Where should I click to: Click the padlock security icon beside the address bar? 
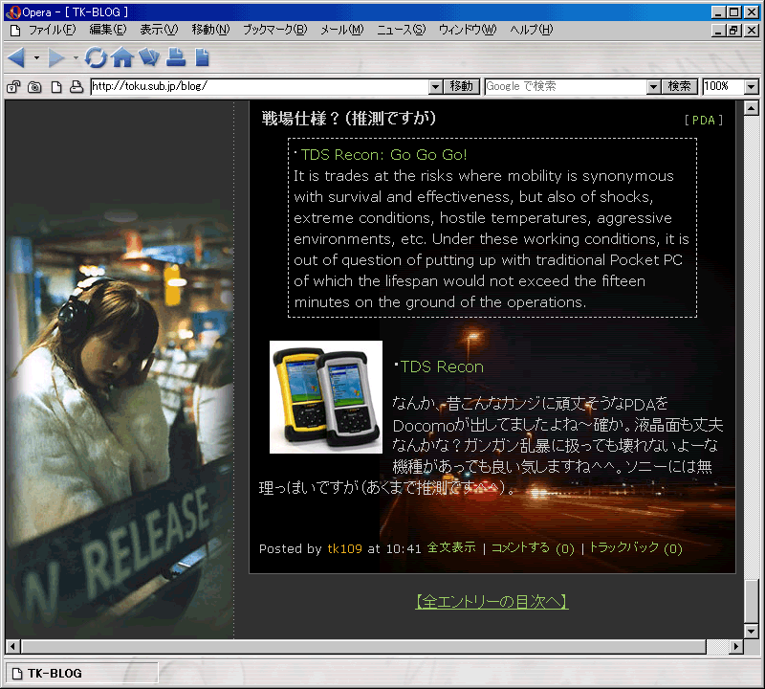(13, 87)
